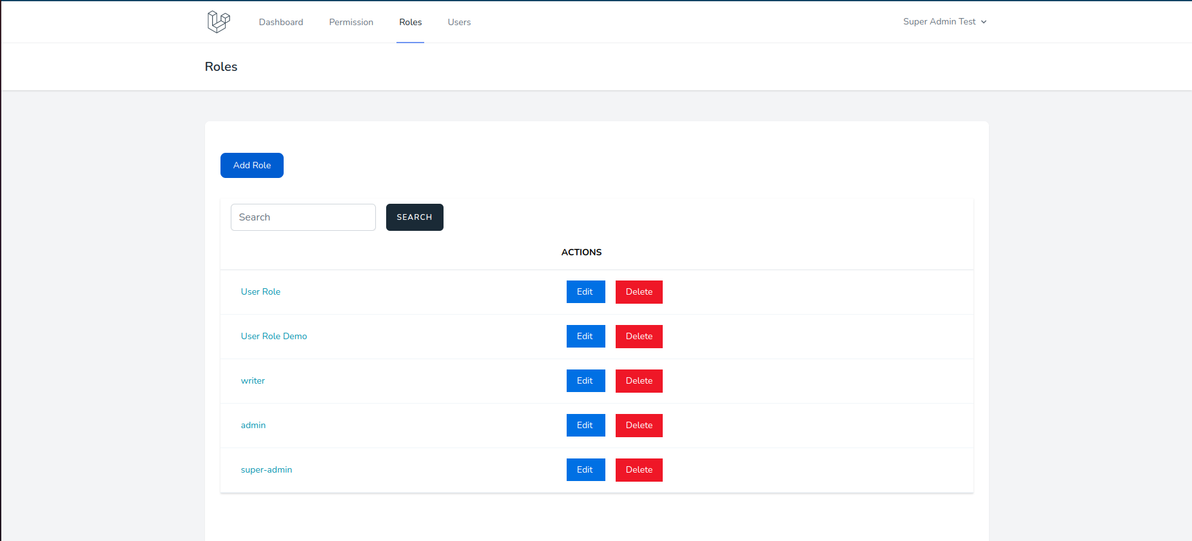Switch to the Users tab
This screenshot has height=541, width=1192.
[459, 23]
